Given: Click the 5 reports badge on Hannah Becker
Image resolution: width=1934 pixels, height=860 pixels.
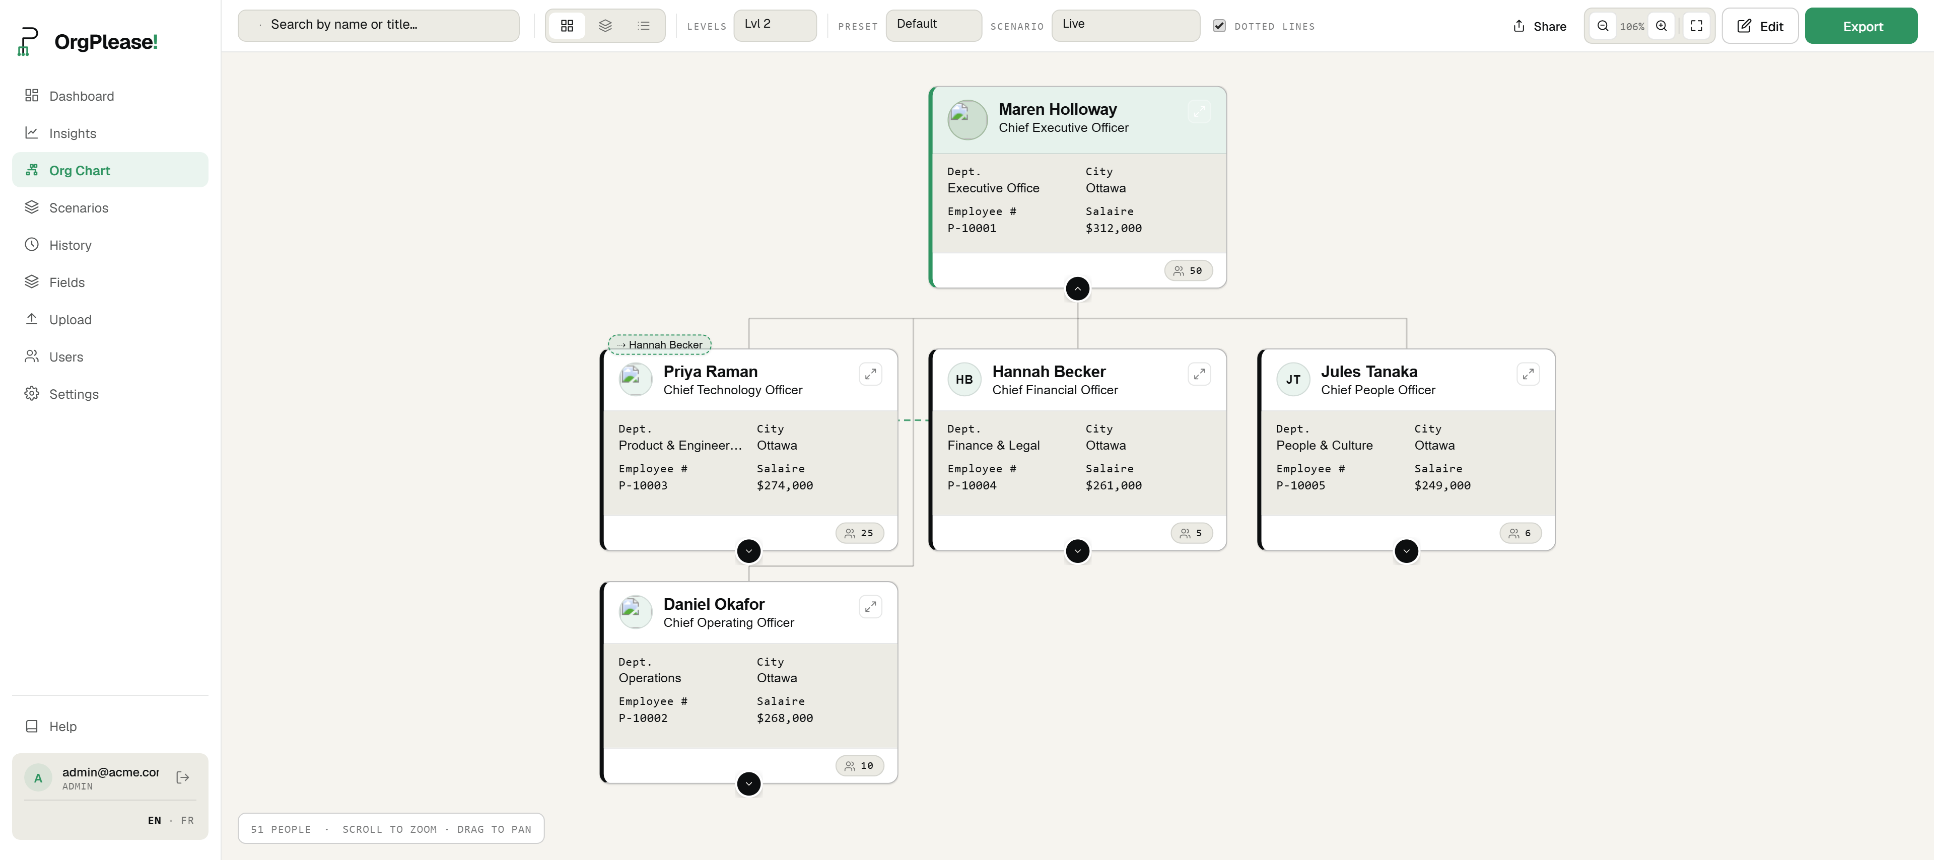Looking at the screenshot, I should click(1192, 534).
